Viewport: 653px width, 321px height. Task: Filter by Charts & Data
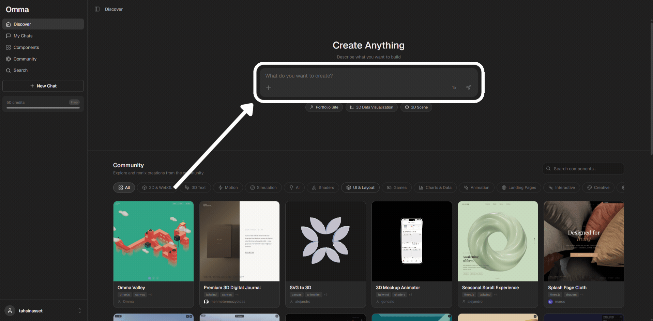click(435, 188)
